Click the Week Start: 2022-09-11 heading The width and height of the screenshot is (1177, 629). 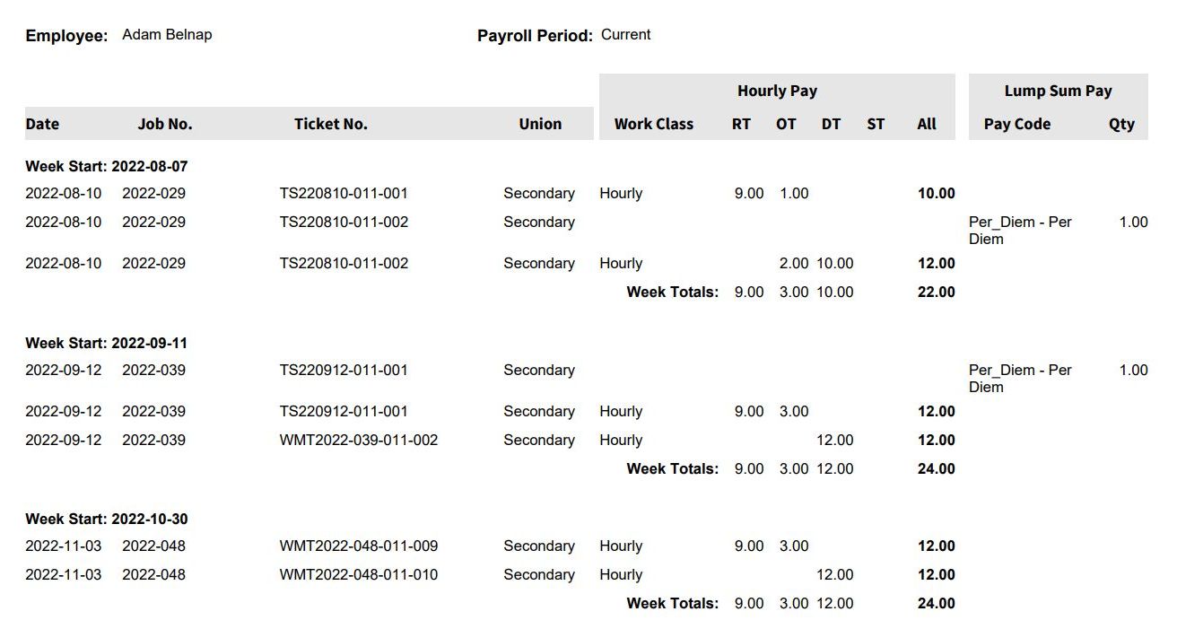(106, 343)
